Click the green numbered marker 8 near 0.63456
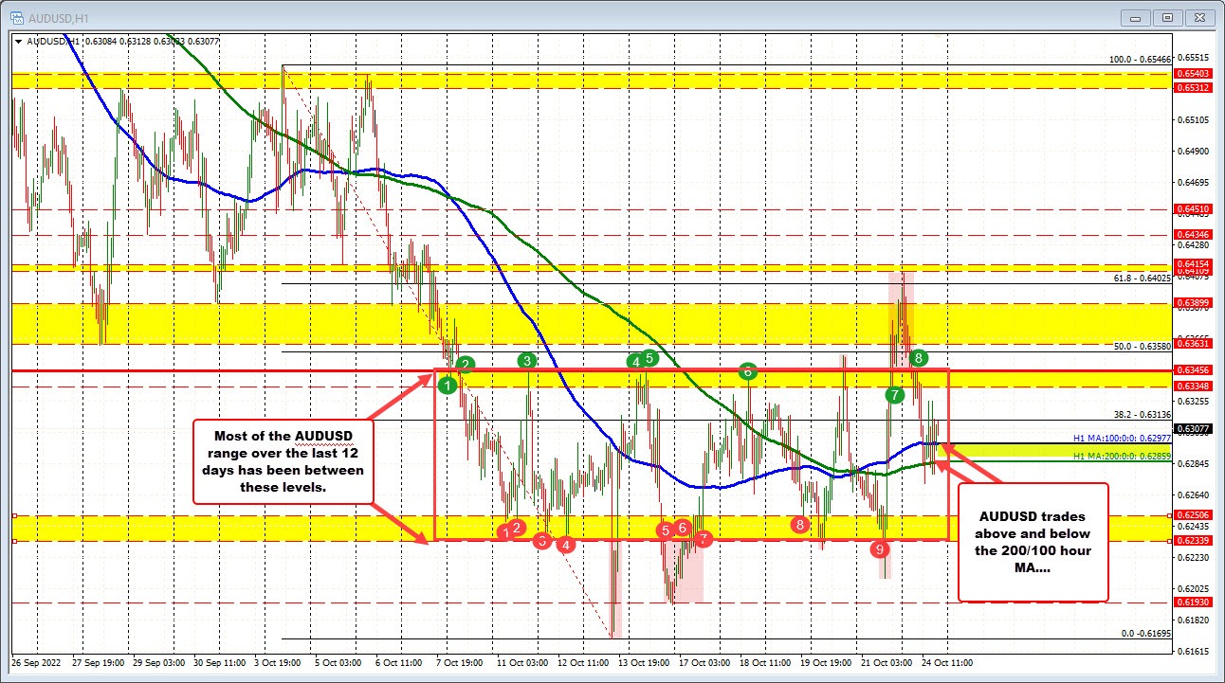The height and width of the screenshot is (683, 1225). 917,359
